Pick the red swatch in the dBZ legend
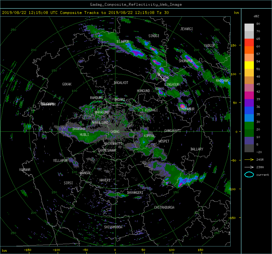Image resolution: width=272 pixels, height=254 pixels. (249, 43)
